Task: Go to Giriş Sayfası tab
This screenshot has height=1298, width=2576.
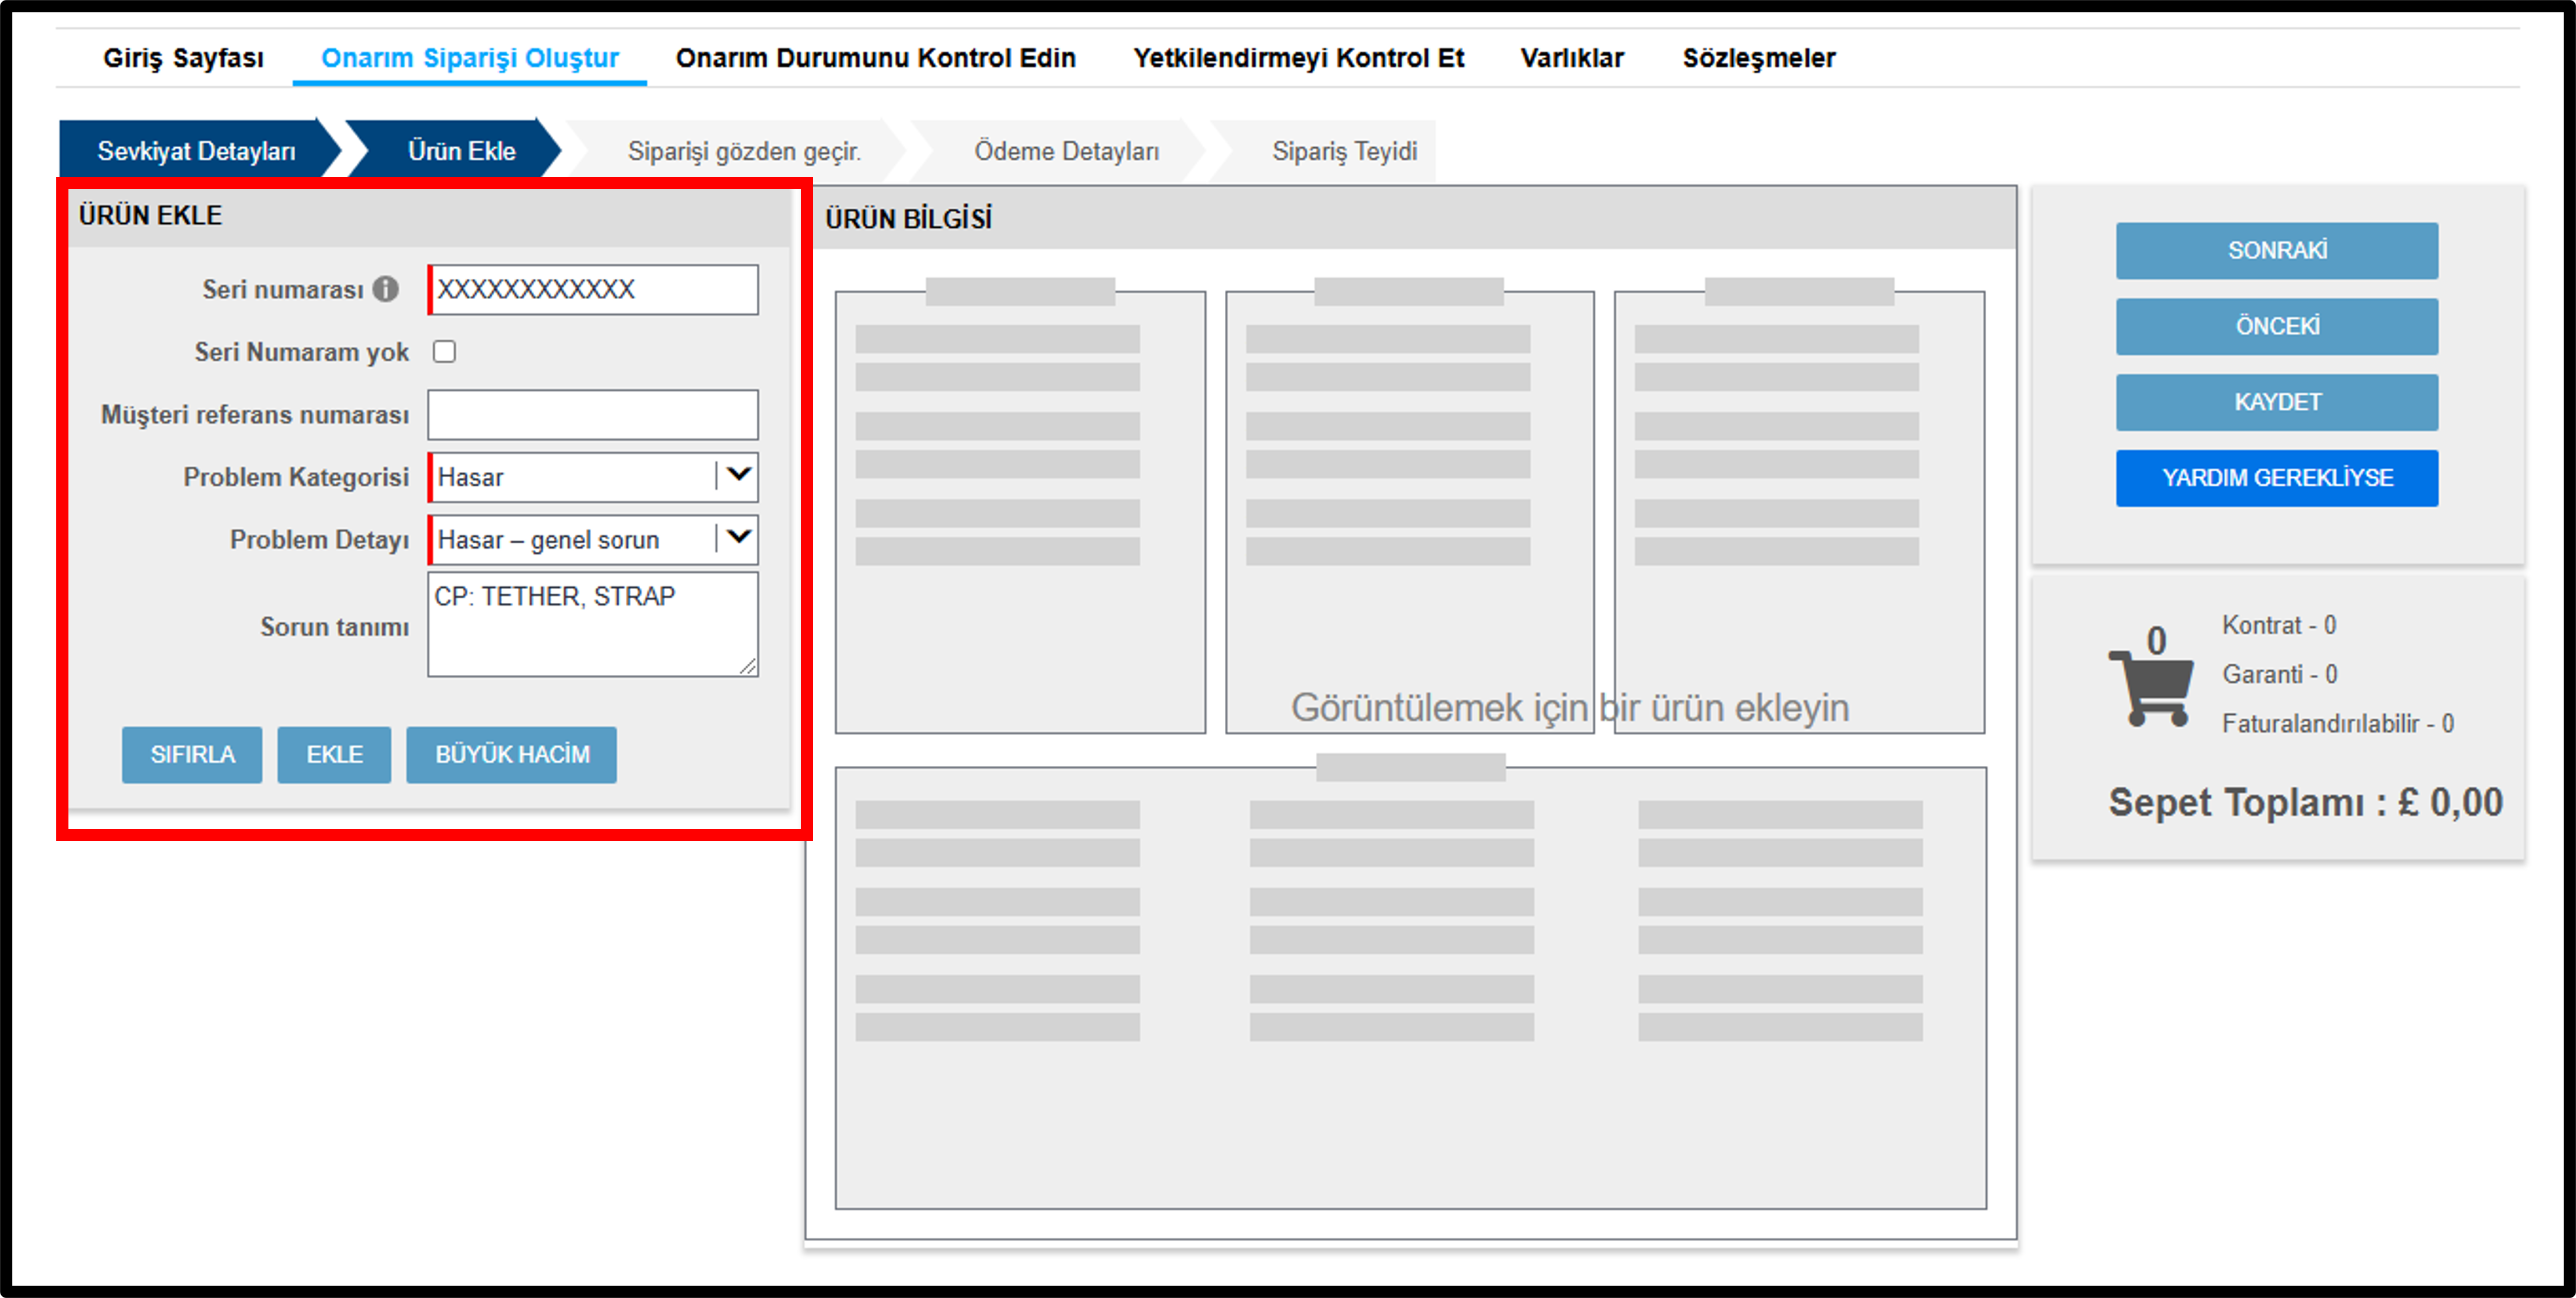Action: tap(184, 58)
